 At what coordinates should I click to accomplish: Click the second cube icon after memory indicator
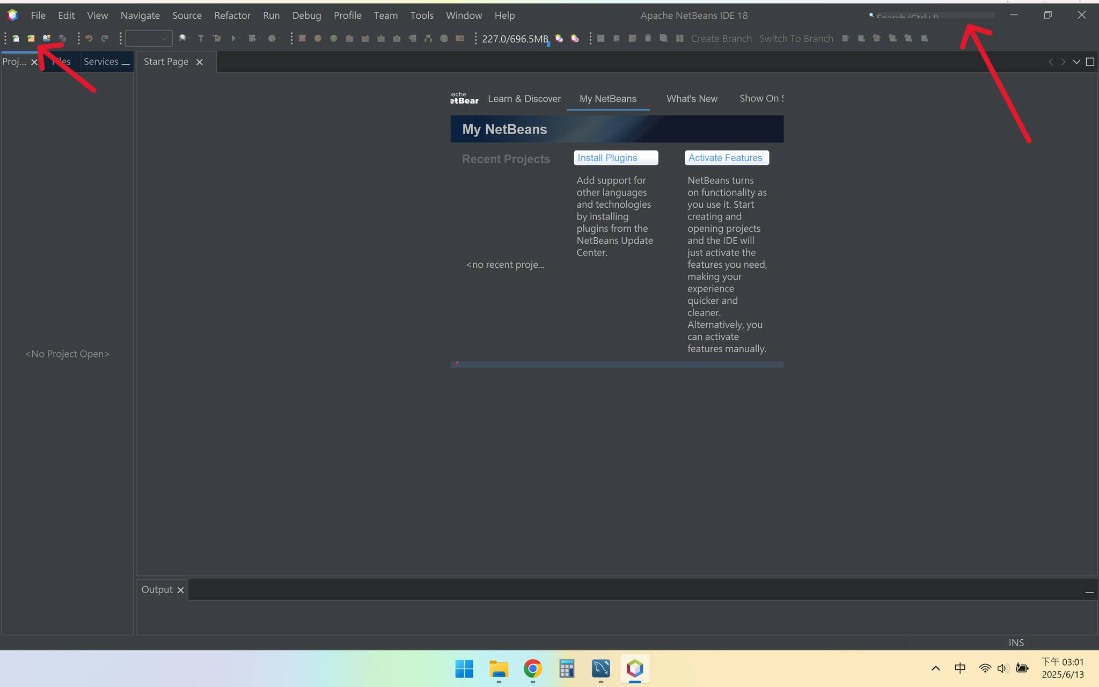coord(575,39)
